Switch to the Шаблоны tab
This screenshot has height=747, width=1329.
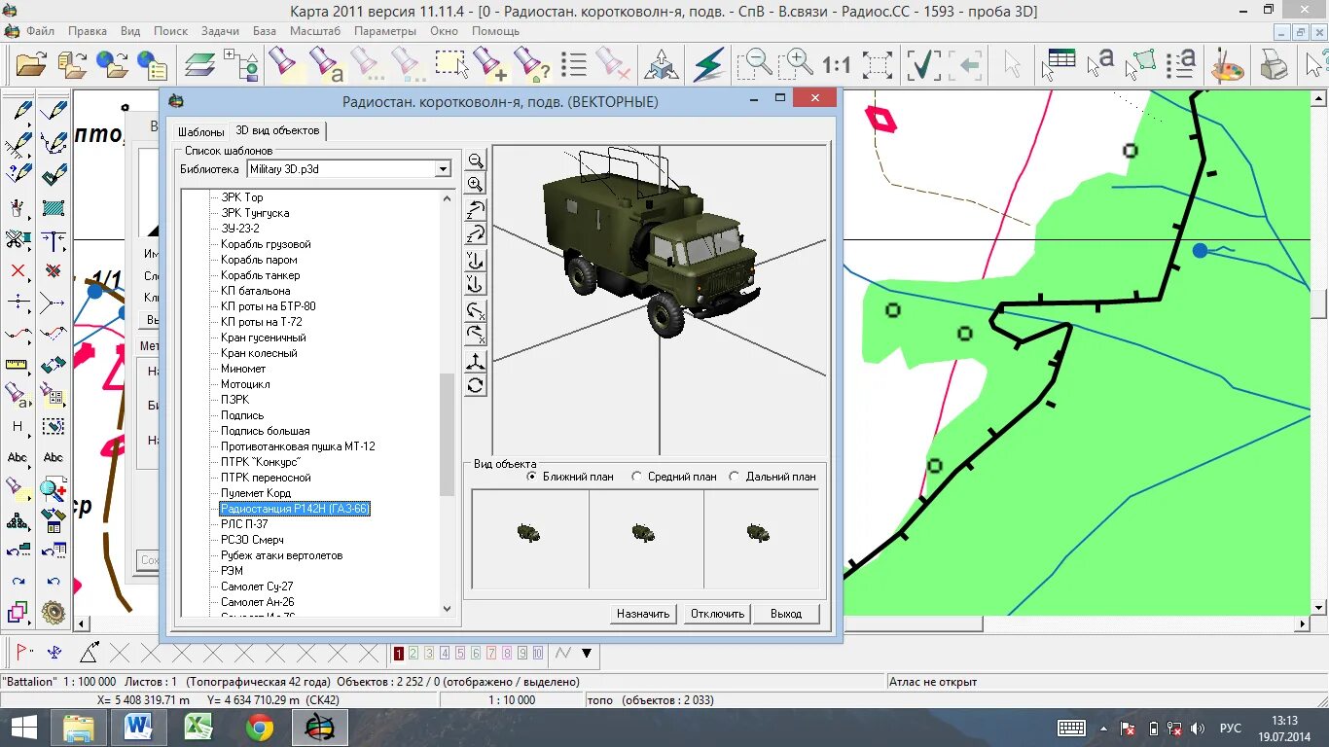click(x=200, y=131)
